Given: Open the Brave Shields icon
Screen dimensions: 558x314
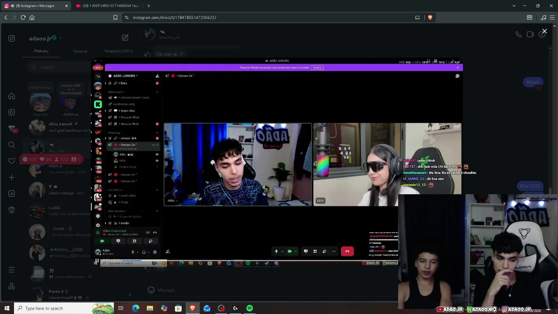Looking at the screenshot, I should (x=430, y=17).
